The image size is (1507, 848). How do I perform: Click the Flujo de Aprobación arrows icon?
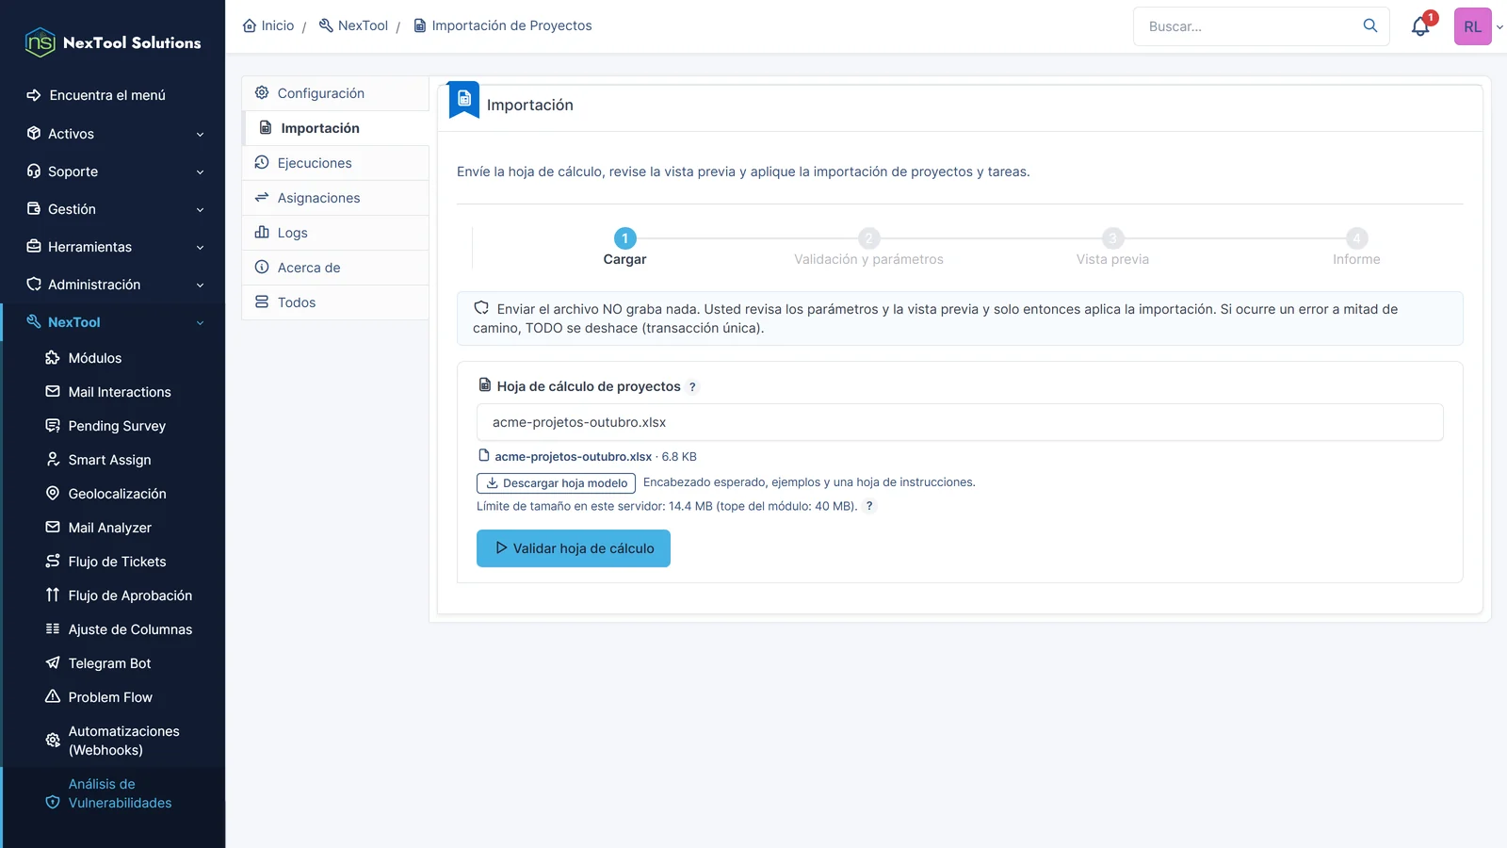click(x=53, y=595)
